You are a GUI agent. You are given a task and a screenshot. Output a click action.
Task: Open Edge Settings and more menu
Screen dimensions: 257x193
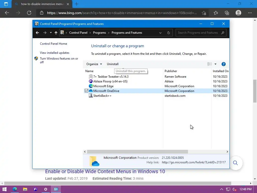coord(250,13)
